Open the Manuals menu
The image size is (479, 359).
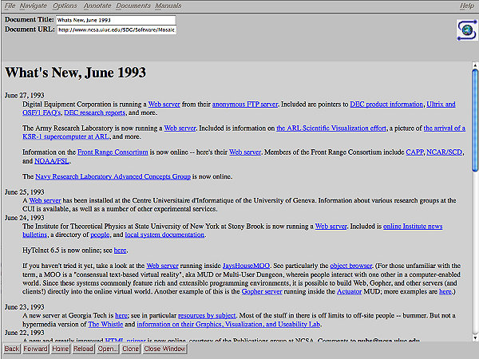pos(168,6)
